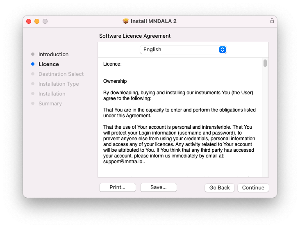Select the Licence step in sidebar

(49, 64)
